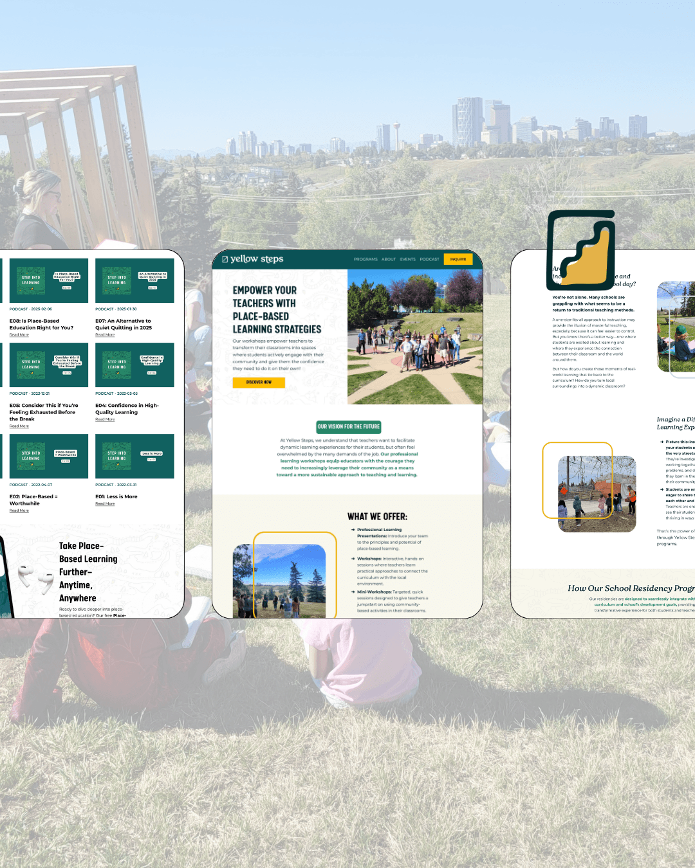Click the title E02: Place-Based = Worthwhile

[x=33, y=500]
